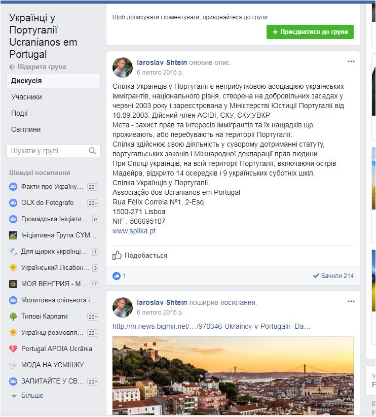Viewport: 376px width, 417px height.
Task: Open the Дискусія tab
Action: click(x=26, y=81)
